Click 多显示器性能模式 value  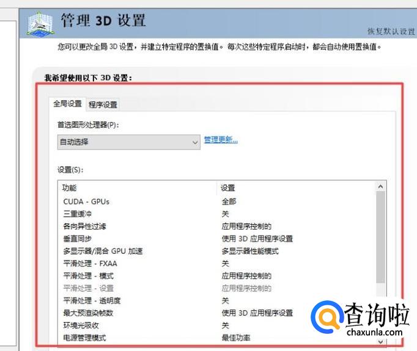(x=250, y=251)
